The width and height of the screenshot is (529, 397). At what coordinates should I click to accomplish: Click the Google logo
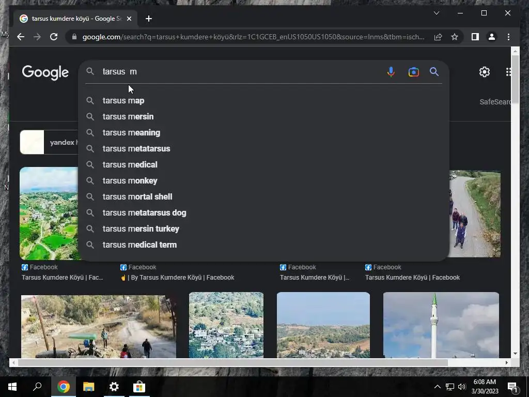coord(45,72)
